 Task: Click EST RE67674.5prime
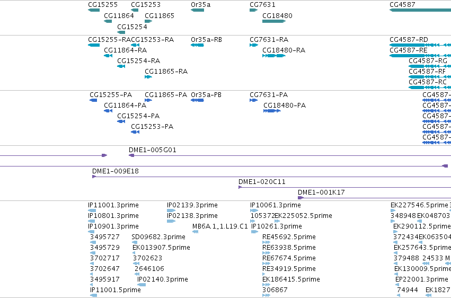coord(289,258)
